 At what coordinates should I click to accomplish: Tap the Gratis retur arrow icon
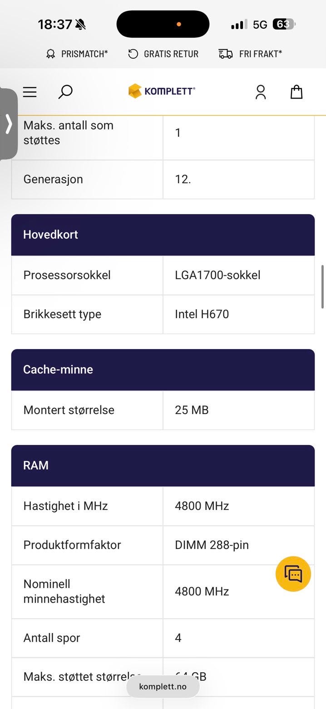133,54
